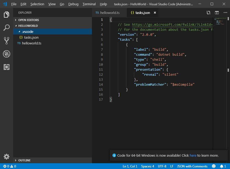Split the editor to the right
The width and height of the screenshot is (230, 169).
(x=217, y=13)
